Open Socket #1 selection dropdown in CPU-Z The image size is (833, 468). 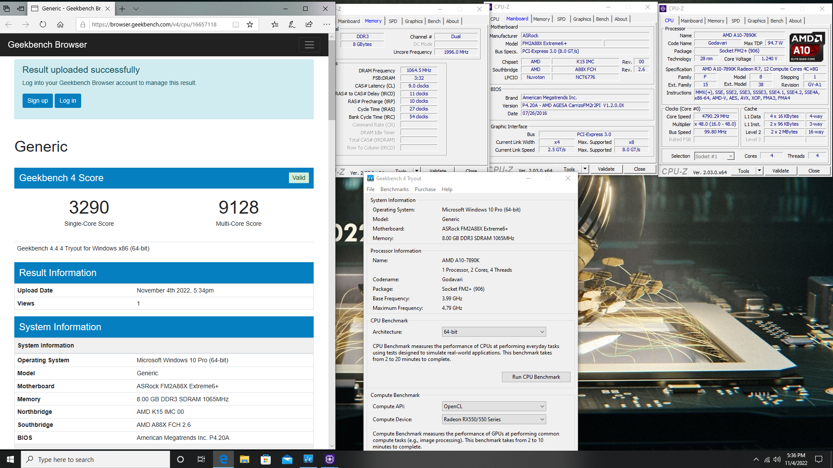coord(714,156)
